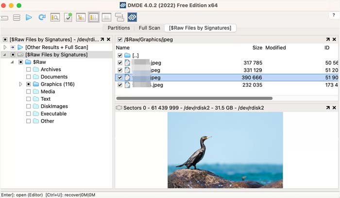Collapse the $Raw folder node

(12, 62)
